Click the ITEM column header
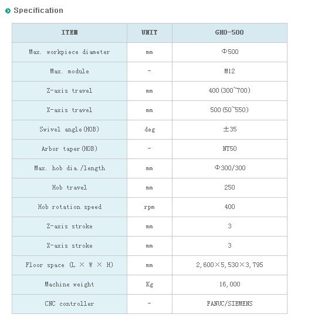The width and height of the screenshot is (318, 324). click(x=70, y=32)
